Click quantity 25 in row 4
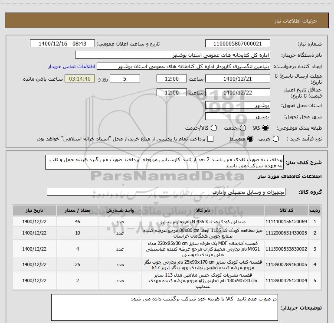Image resolution: width=334 pixels, height=323 pixels. tap(78, 264)
